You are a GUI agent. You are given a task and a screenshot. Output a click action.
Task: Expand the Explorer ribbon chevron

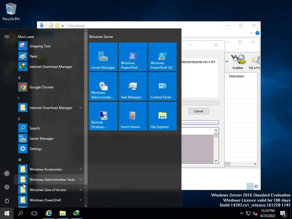[251, 33]
